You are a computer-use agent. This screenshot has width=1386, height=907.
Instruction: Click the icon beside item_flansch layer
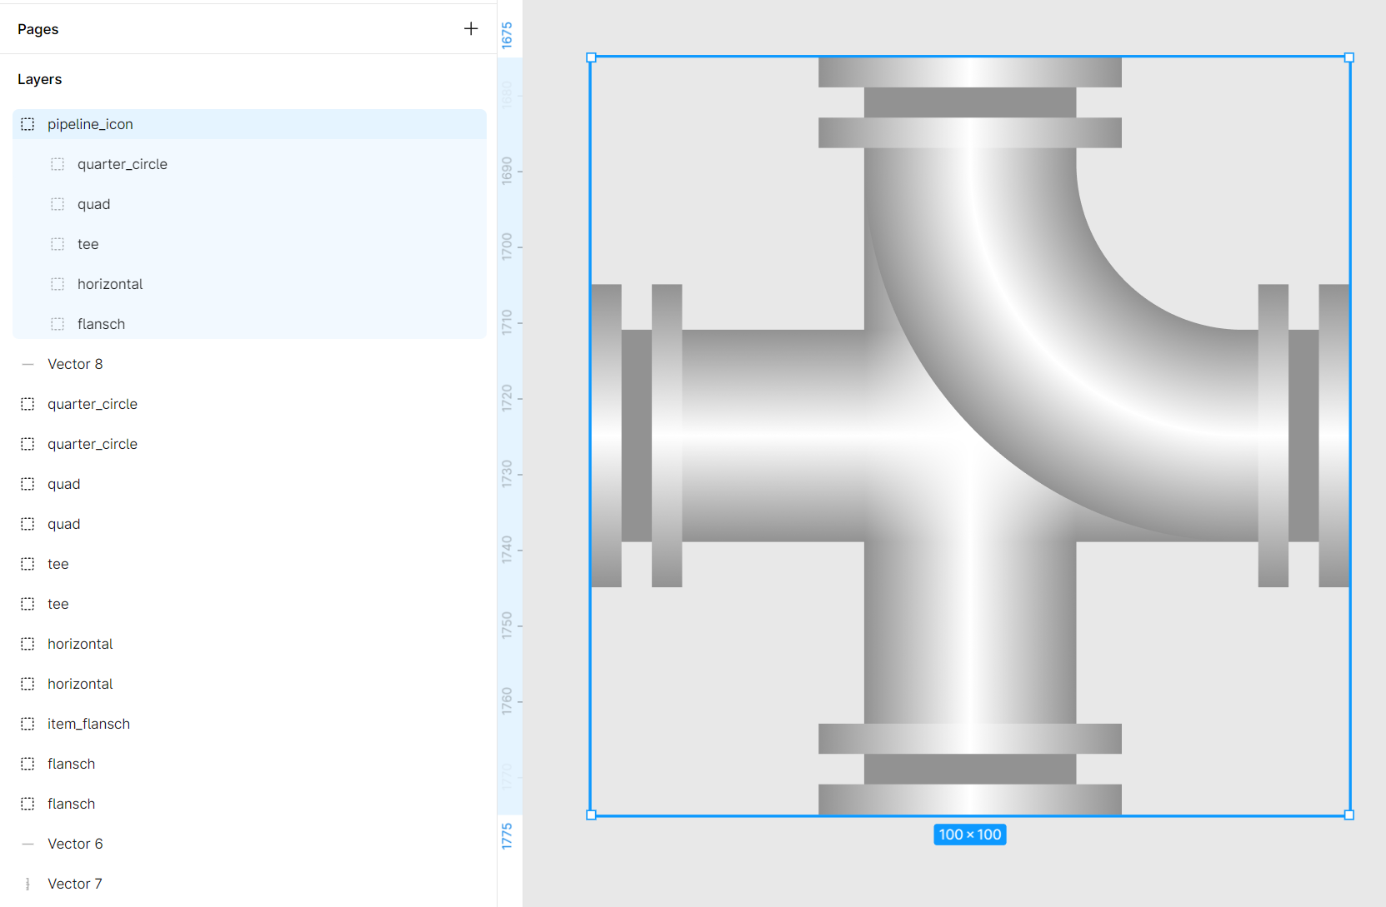click(x=28, y=724)
